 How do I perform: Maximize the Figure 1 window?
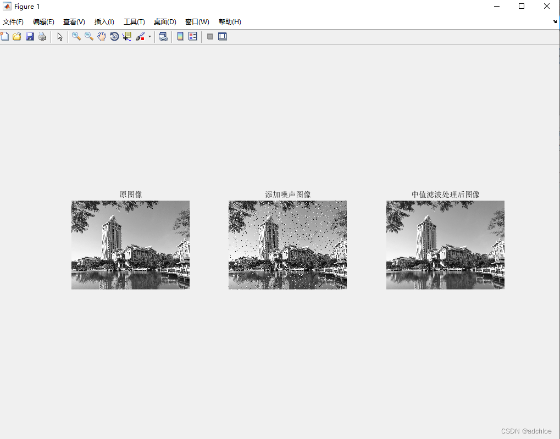522,6
